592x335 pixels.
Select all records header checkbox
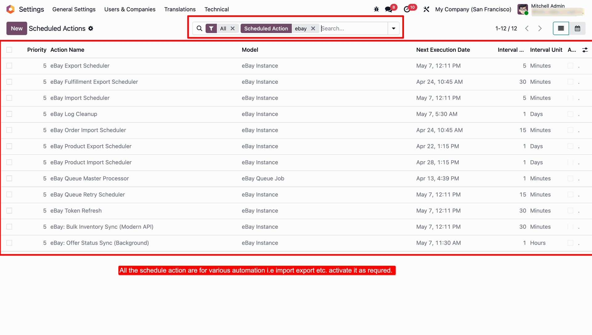9,50
